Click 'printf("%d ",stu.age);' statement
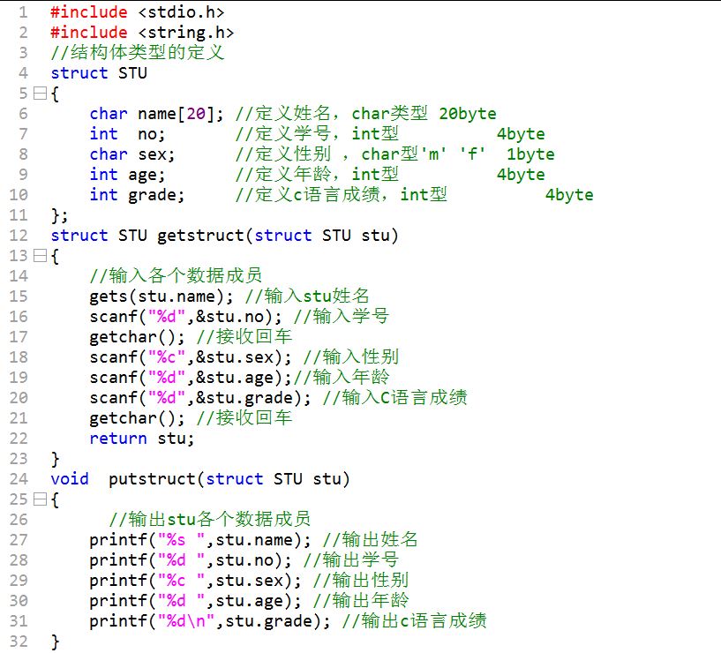This screenshot has width=721, height=653. pos(195,601)
